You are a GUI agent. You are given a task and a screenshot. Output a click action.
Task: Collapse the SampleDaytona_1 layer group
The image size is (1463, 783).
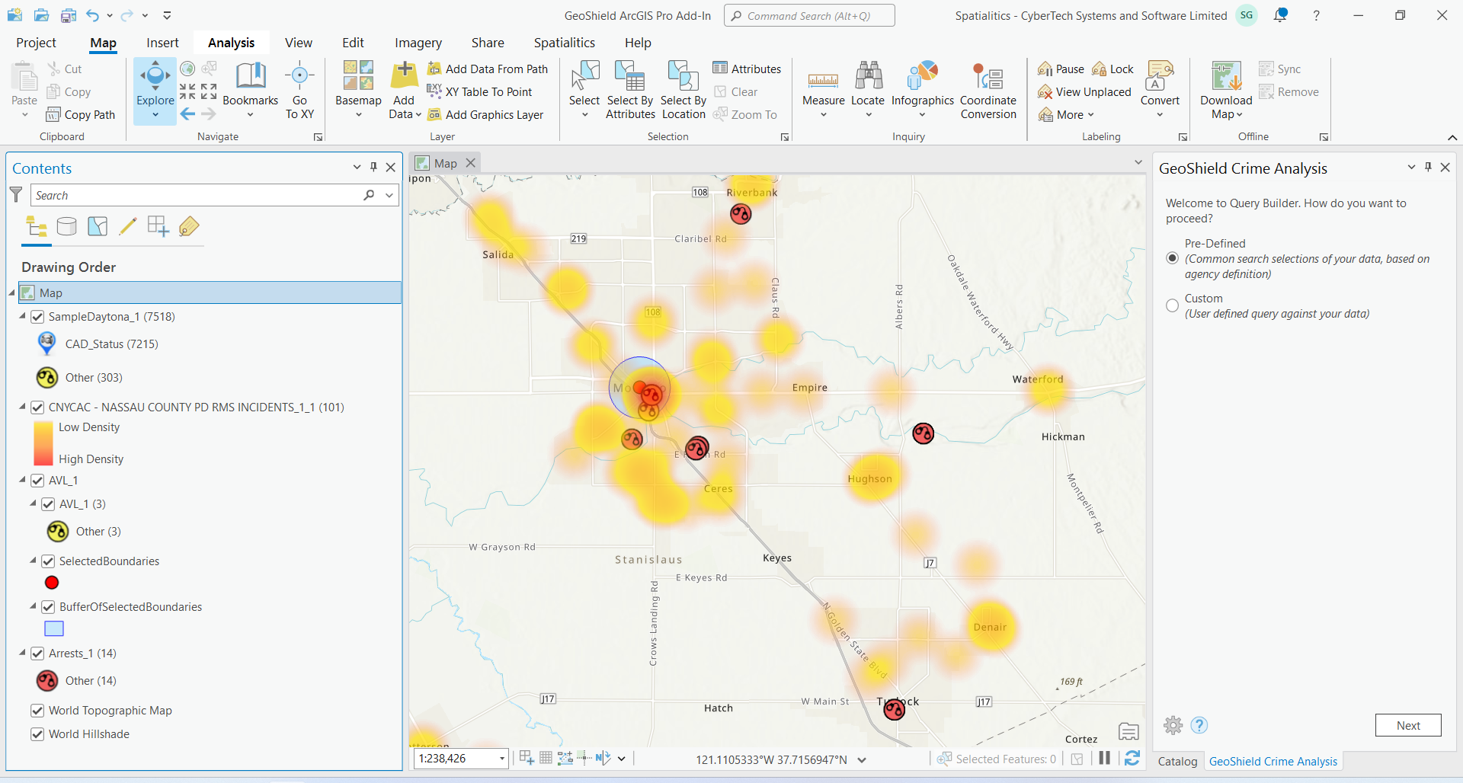click(23, 316)
